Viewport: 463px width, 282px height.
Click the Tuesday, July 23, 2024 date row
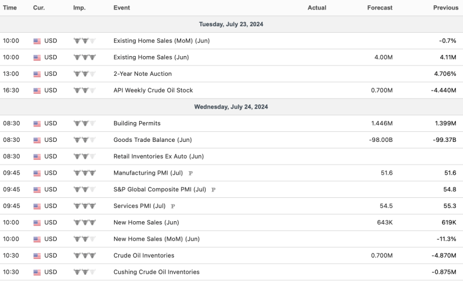tap(232, 24)
